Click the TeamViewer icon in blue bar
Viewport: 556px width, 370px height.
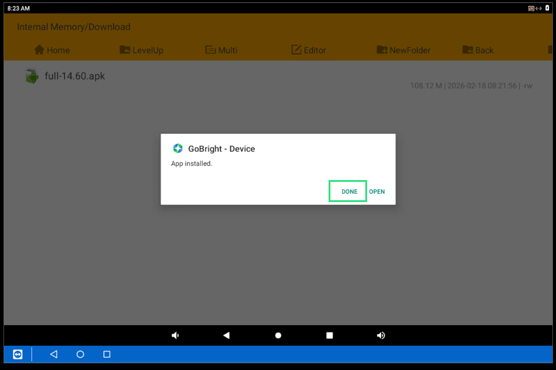tap(17, 354)
